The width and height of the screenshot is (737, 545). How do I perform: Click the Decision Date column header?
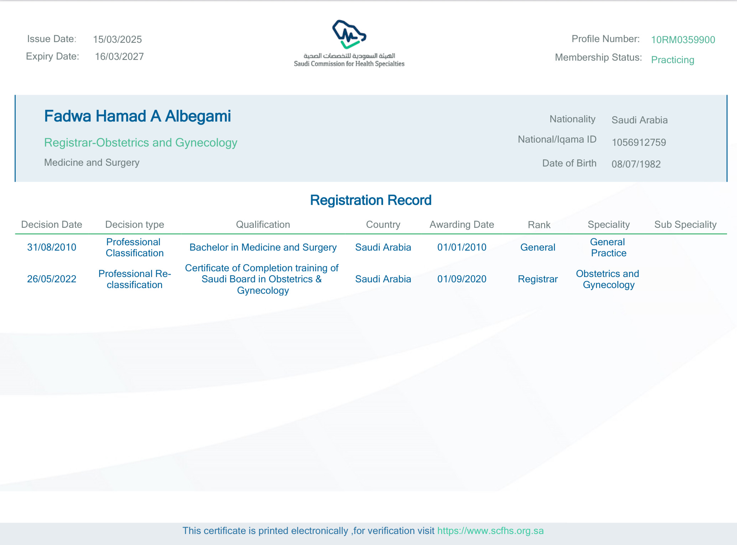pos(52,225)
